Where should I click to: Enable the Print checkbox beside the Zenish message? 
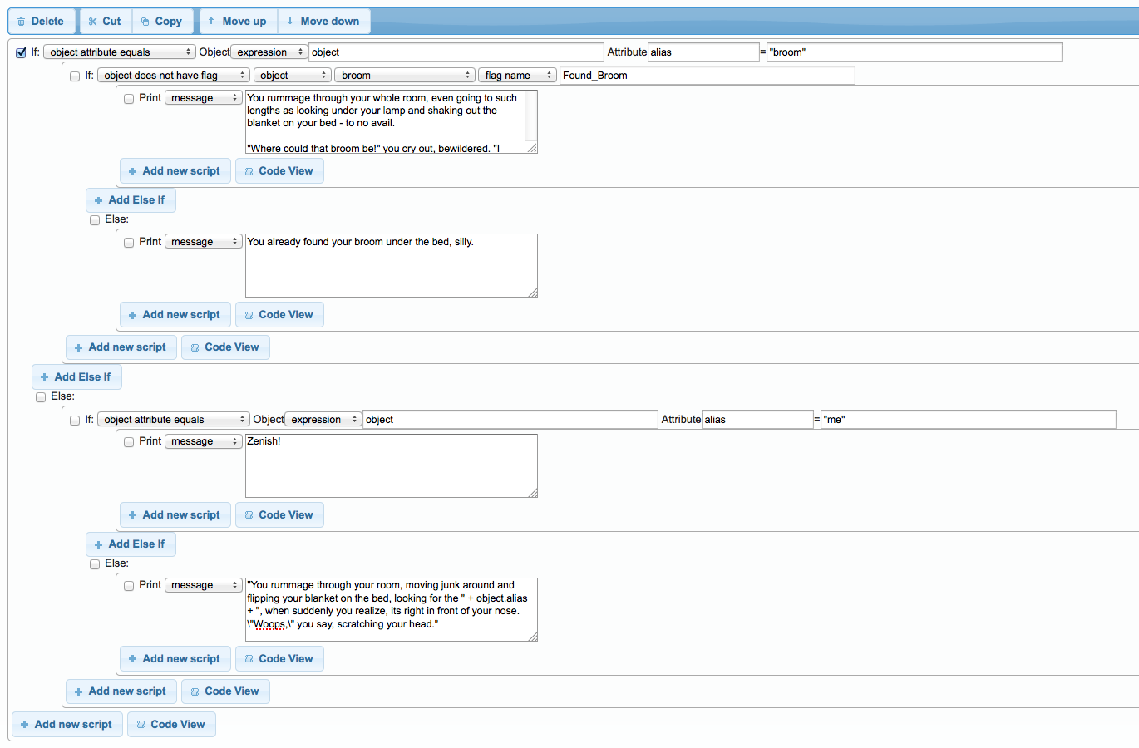(129, 440)
